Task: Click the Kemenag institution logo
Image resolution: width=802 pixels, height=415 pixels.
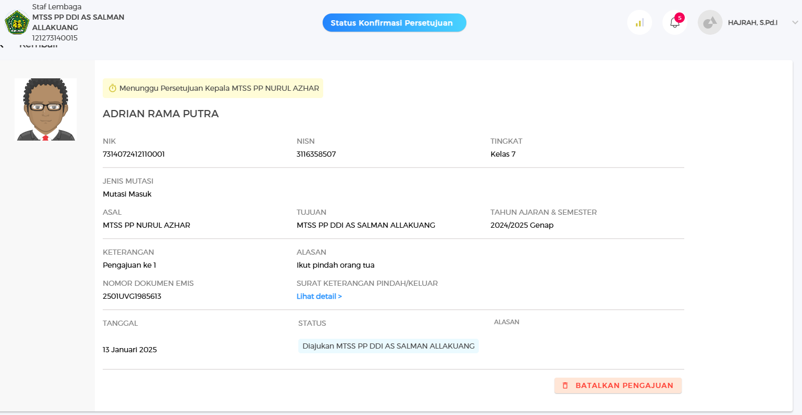Action: click(x=17, y=22)
